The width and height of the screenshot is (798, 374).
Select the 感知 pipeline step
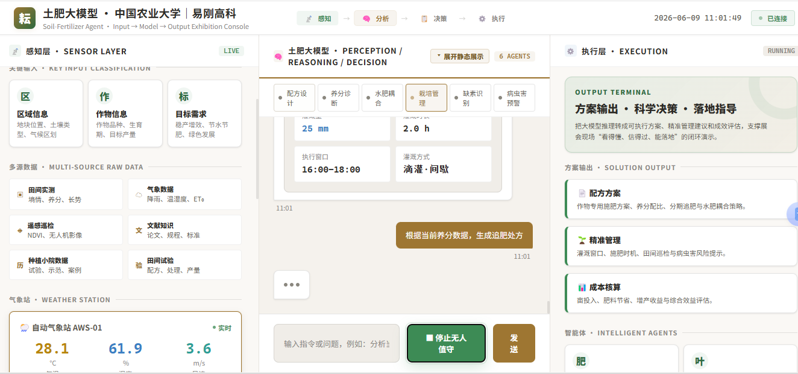[x=318, y=19]
